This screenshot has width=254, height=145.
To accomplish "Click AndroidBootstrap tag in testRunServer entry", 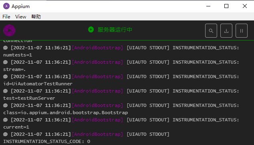I will (x=97, y=91).
